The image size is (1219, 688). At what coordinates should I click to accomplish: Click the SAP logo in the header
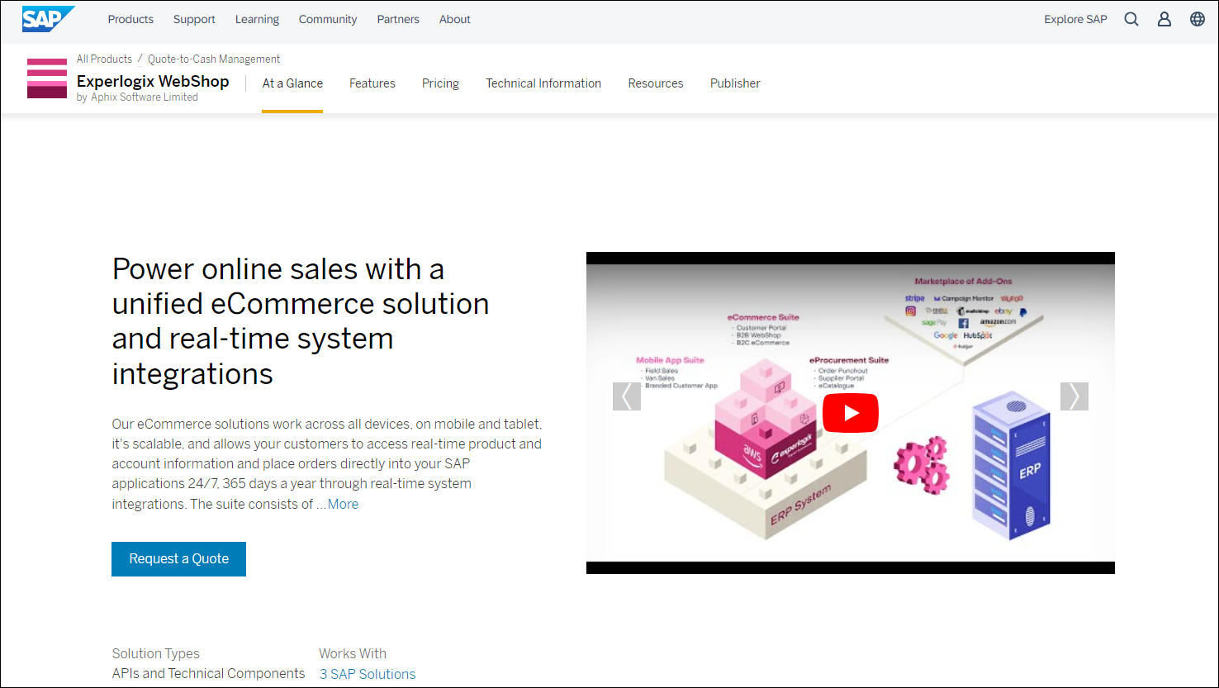pos(47,17)
